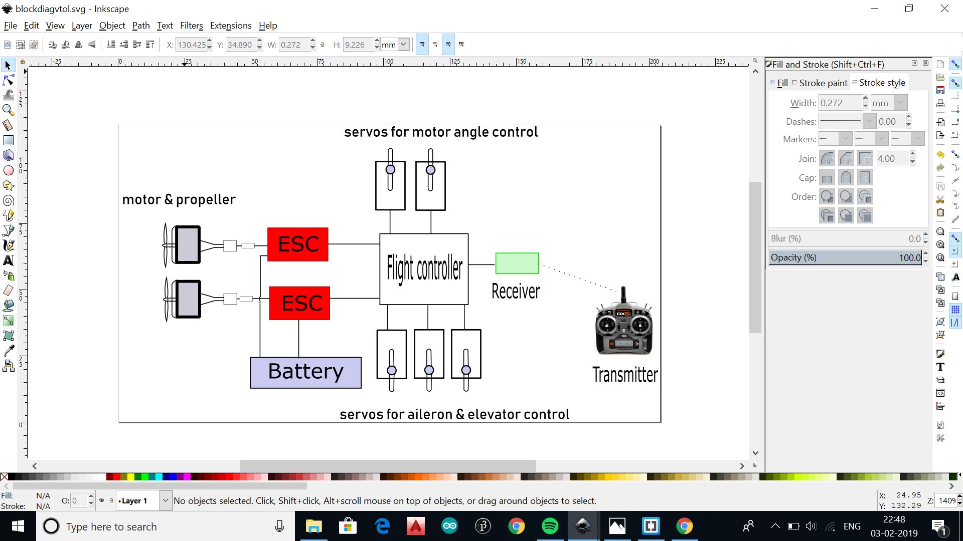Open the Path menu

141,26
